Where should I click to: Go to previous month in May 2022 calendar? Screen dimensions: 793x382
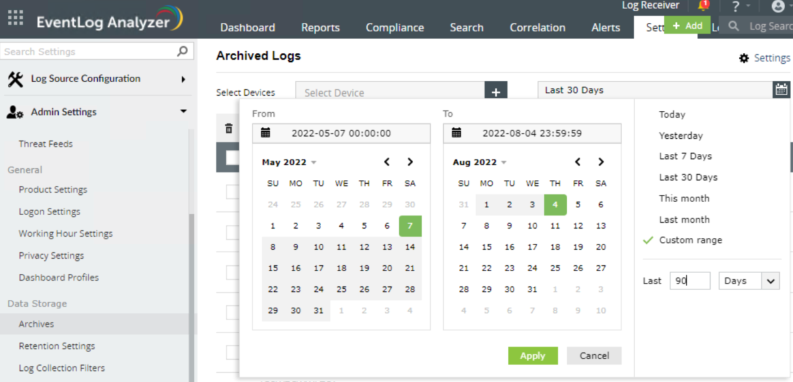pos(387,162)
